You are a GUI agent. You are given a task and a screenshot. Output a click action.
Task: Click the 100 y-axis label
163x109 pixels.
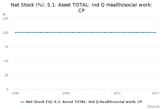pyautogui.click(x=6, y=32)
